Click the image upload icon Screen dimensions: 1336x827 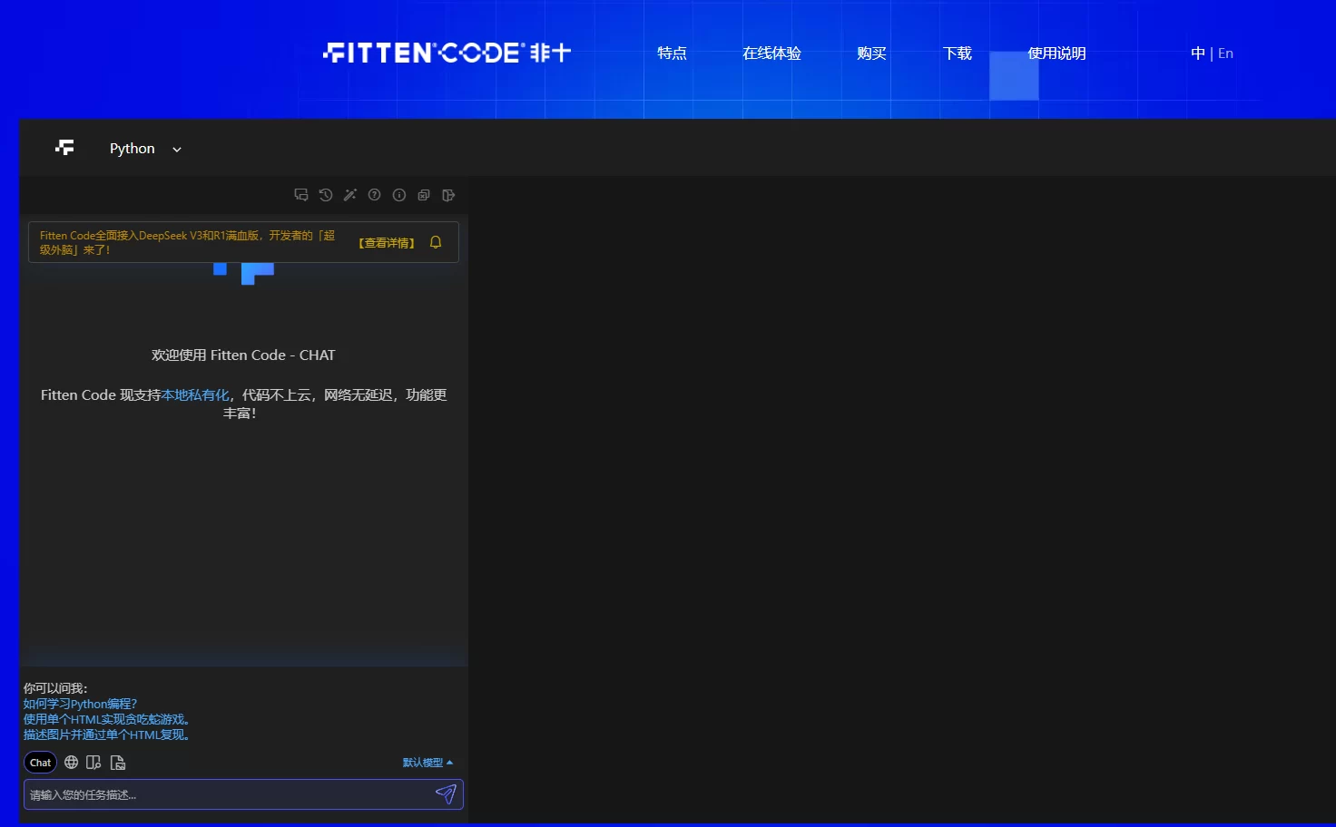click(118, 763)
